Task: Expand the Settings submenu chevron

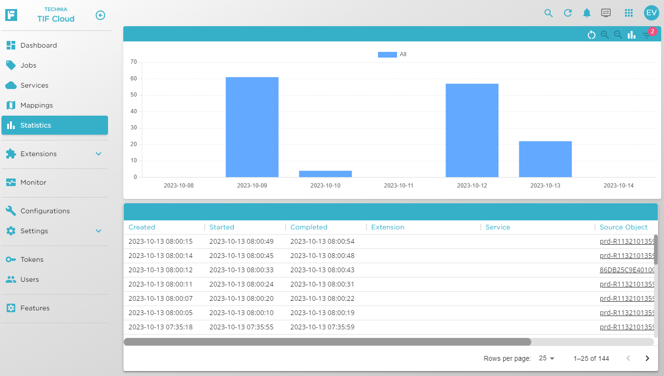Action: click(x=99, y=231)
